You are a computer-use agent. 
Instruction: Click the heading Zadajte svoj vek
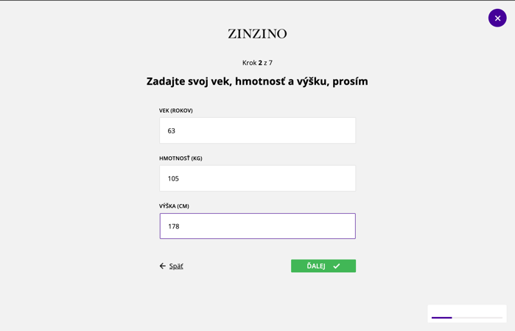tap(257, 81)
